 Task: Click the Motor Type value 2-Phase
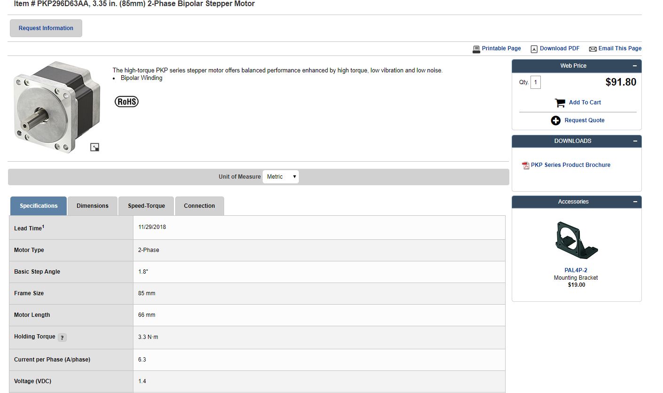[x=148, y=250]
